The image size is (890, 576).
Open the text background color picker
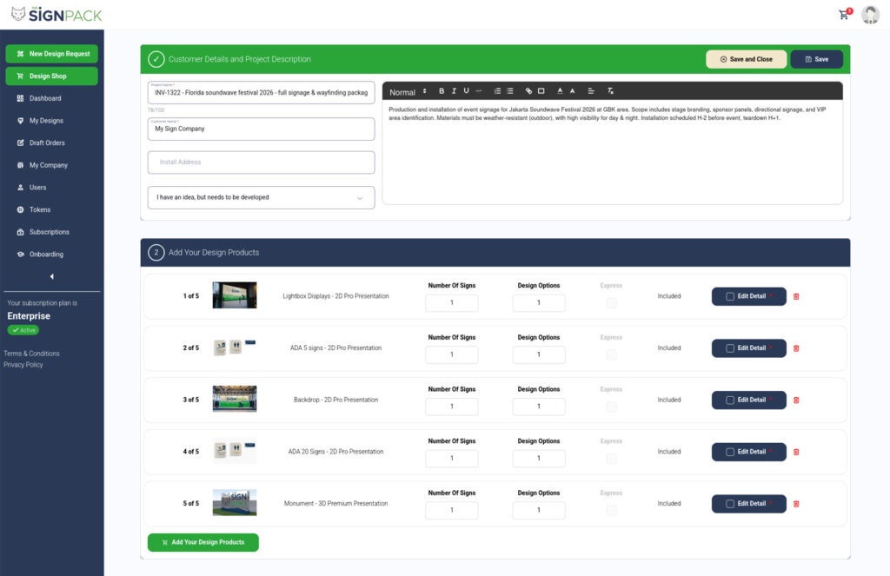tap(572, 91)
